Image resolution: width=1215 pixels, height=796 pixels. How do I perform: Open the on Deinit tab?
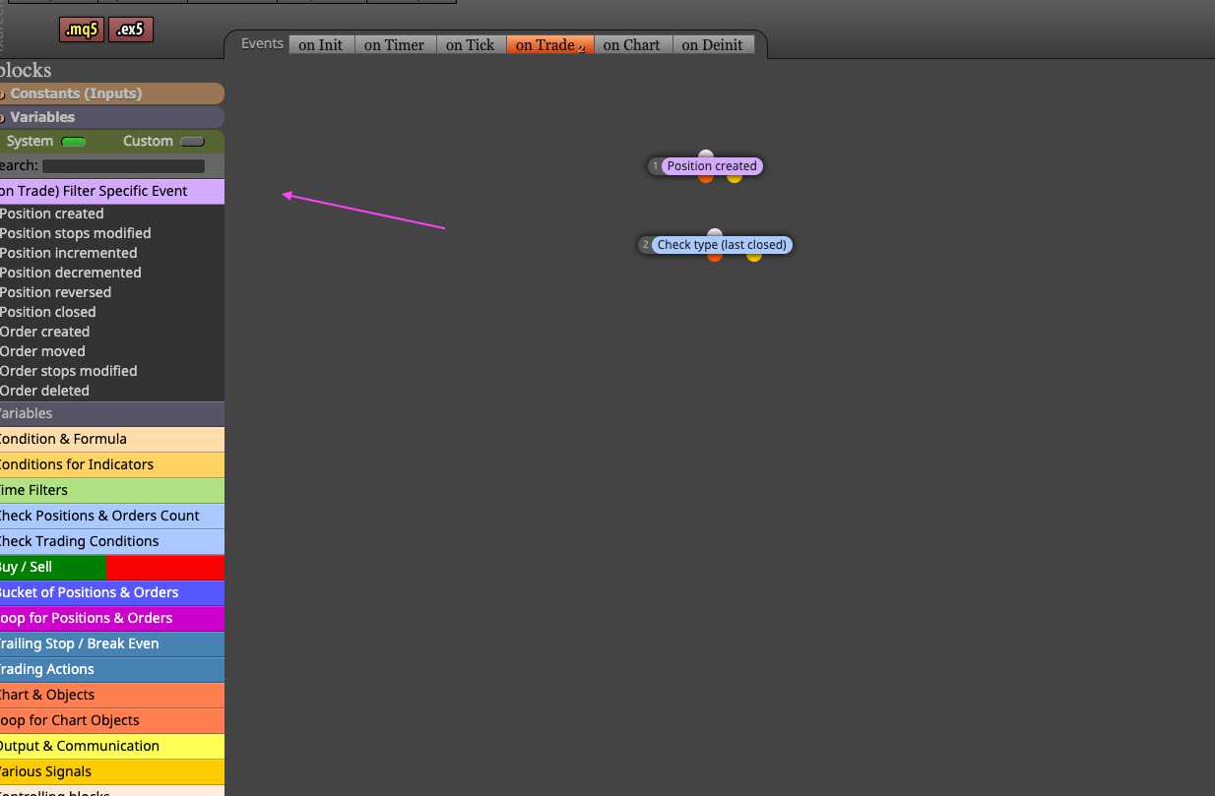[713, 44]
